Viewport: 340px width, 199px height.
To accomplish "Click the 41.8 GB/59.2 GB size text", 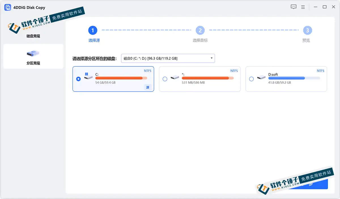I will [280, 82].
